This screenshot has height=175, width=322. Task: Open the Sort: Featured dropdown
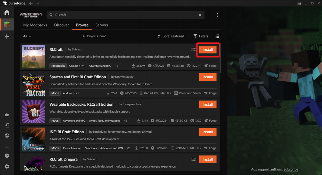[171, 36]
